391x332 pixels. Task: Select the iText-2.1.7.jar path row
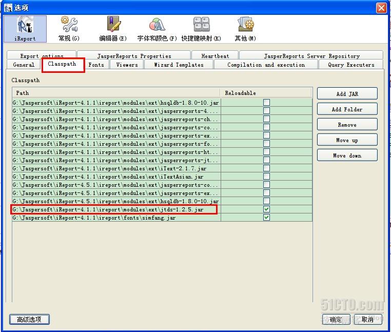point(116,168)
